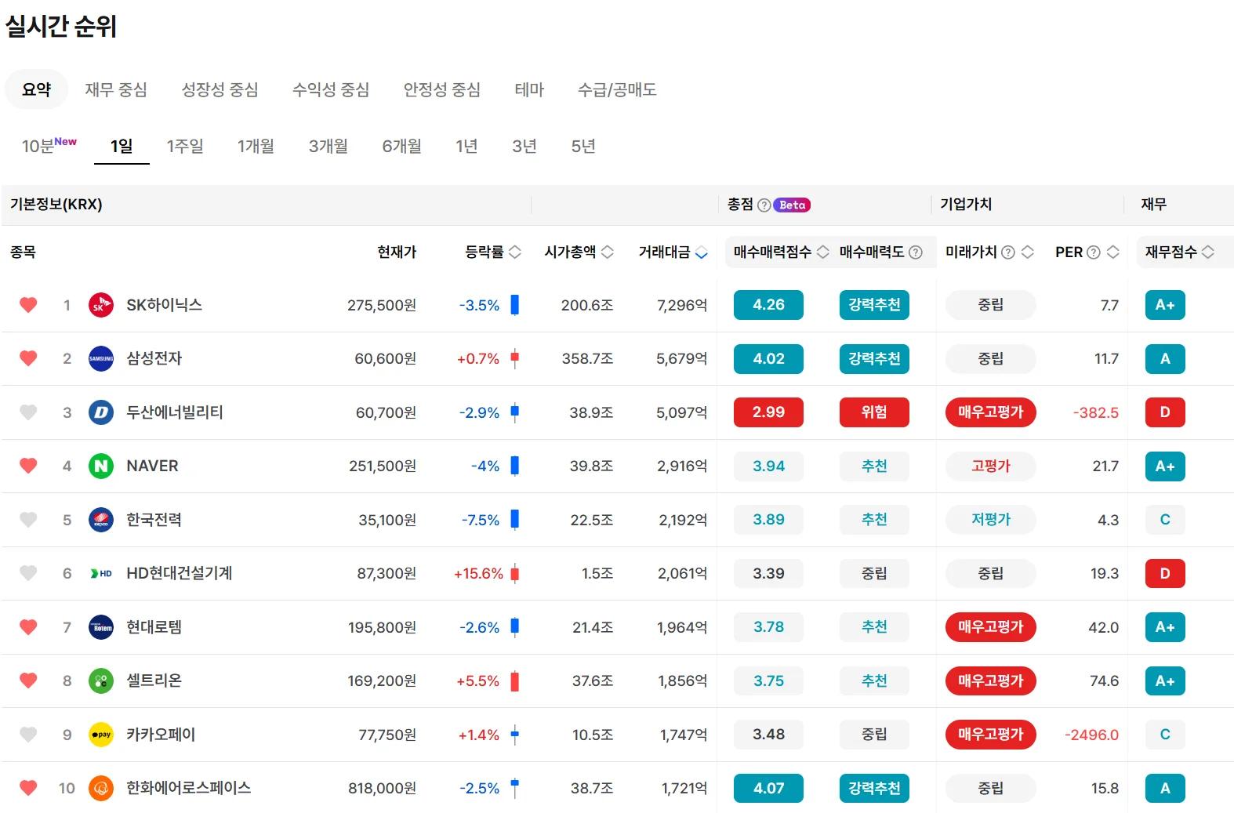Switch to the 재무 중심 tab
The width and height of the screenshot is (1234, 813).
116,89
